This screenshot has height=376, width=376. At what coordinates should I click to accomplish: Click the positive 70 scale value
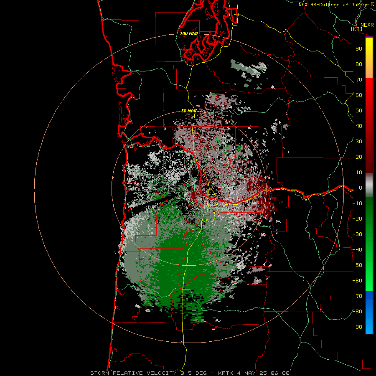[359, 80]
